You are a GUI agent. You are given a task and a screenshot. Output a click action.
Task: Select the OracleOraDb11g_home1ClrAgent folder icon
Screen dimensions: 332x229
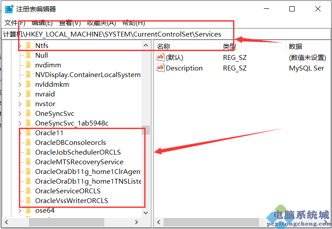click(28, 172)
